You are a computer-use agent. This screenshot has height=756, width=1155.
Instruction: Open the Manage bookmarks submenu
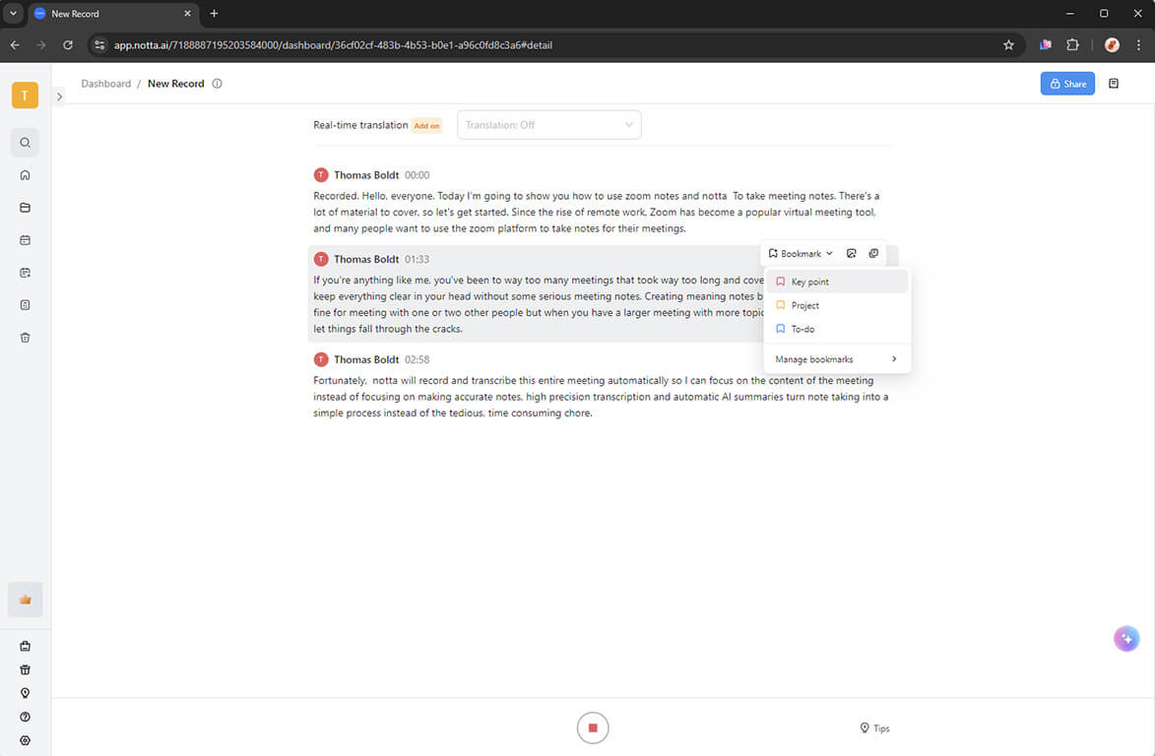click(838, 359)
